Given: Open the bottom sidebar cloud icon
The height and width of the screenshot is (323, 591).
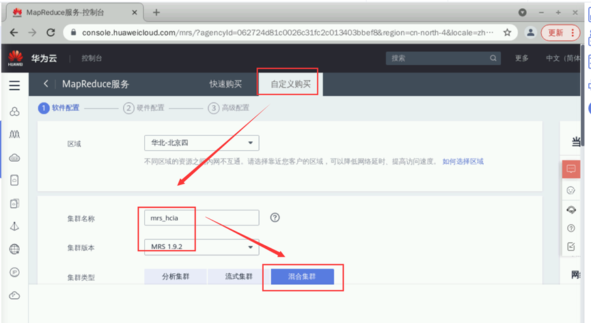Looking at the screenshot, I should pyautogui.click(x=14, y=295).
